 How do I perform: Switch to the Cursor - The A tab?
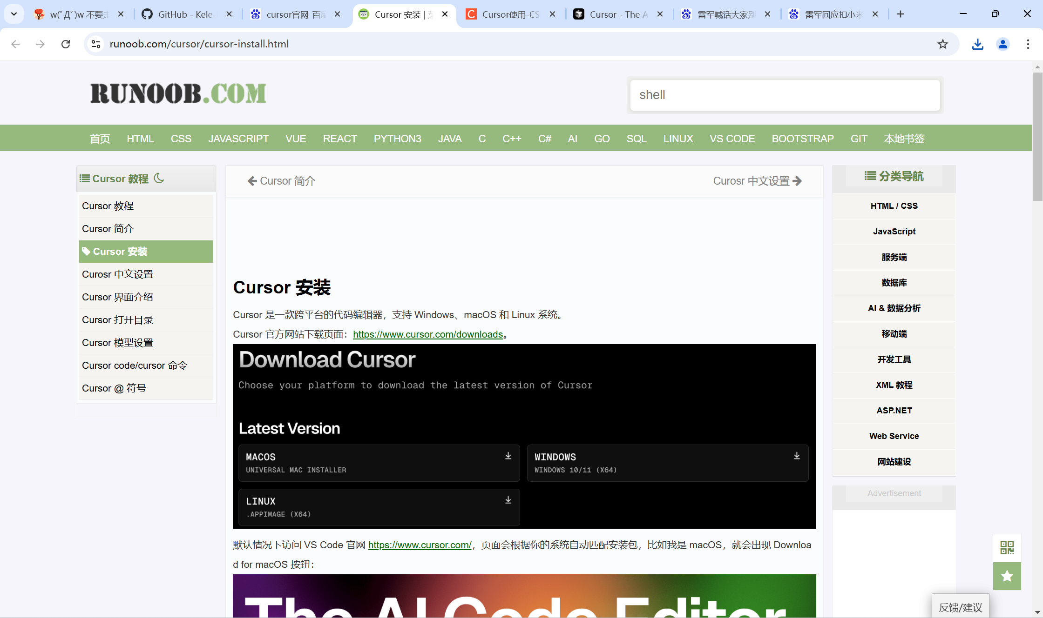[x=618, y=14]
